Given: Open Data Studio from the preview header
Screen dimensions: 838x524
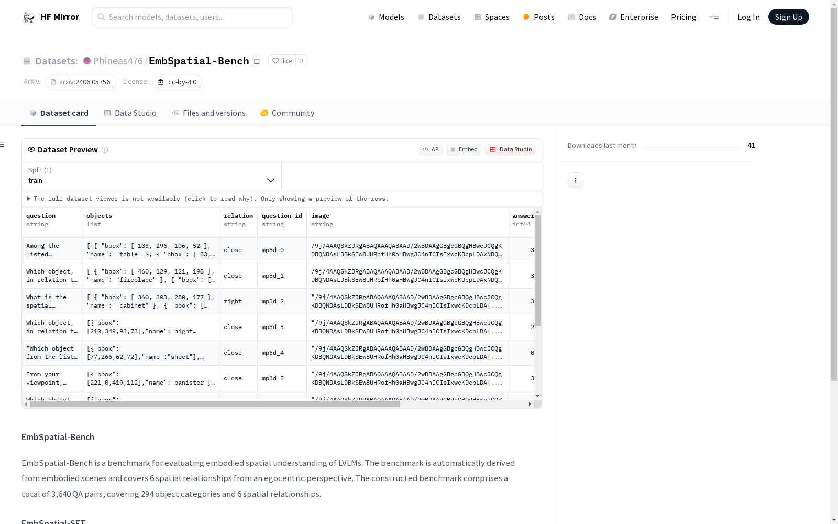Looking at the screenshot, I should (x=511, y=149).
